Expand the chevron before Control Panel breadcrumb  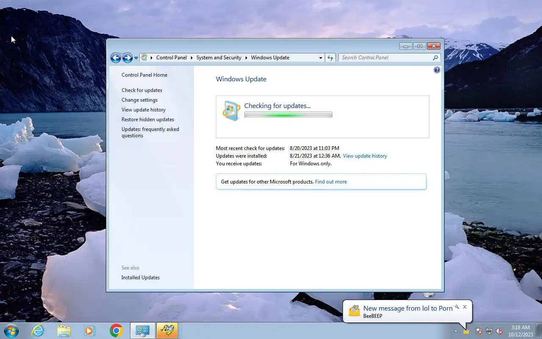tap(152, 58)
